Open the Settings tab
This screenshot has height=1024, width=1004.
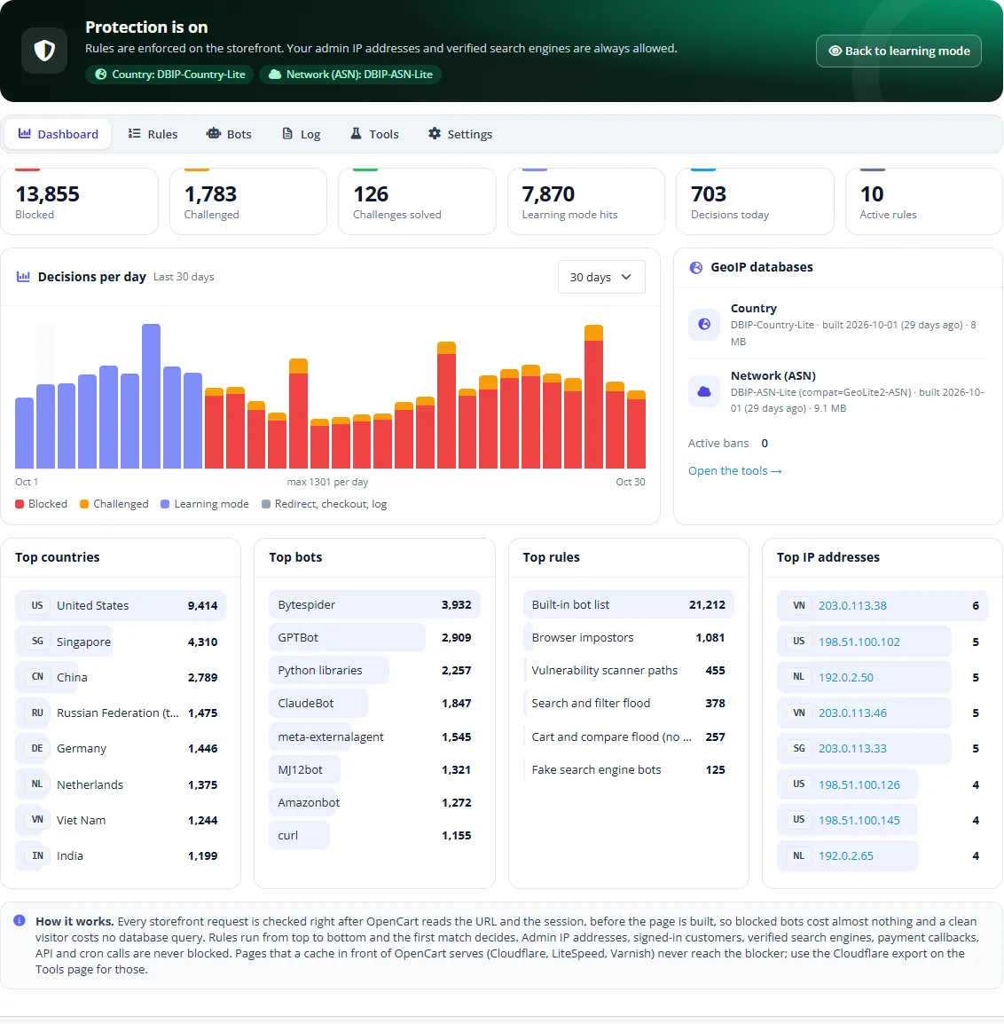pos(460,134)
